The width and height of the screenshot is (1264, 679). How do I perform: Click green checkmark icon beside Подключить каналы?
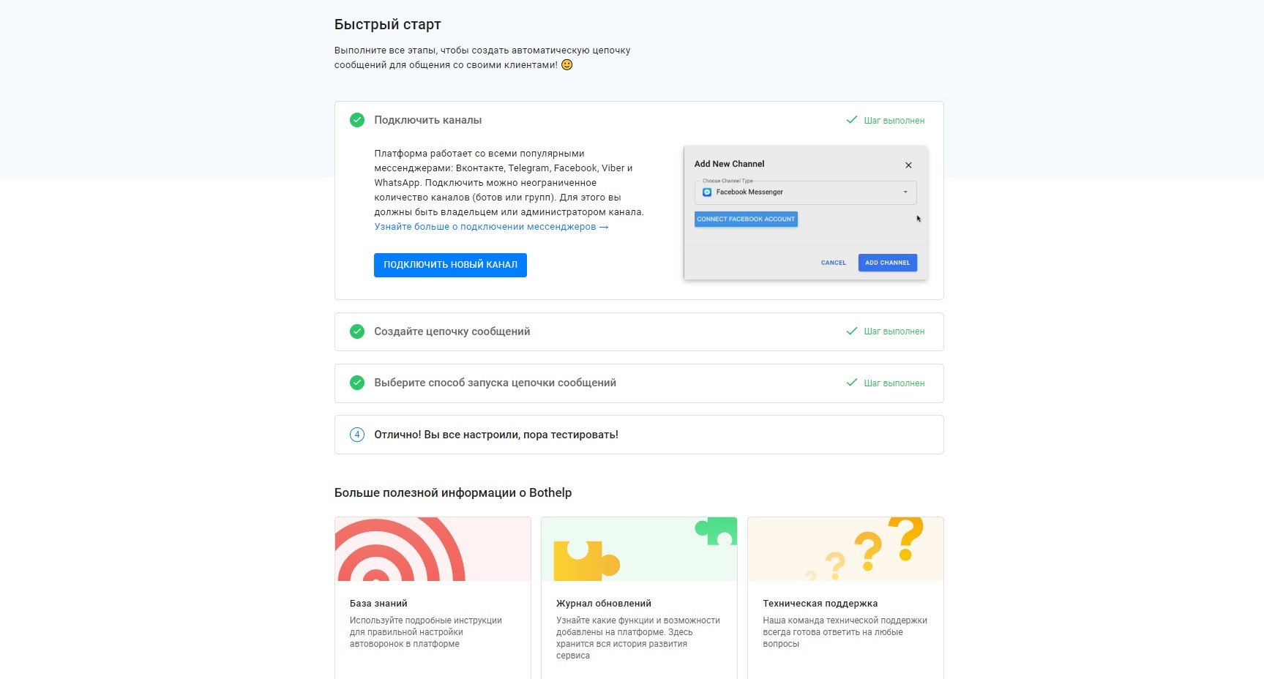(357, 120)
